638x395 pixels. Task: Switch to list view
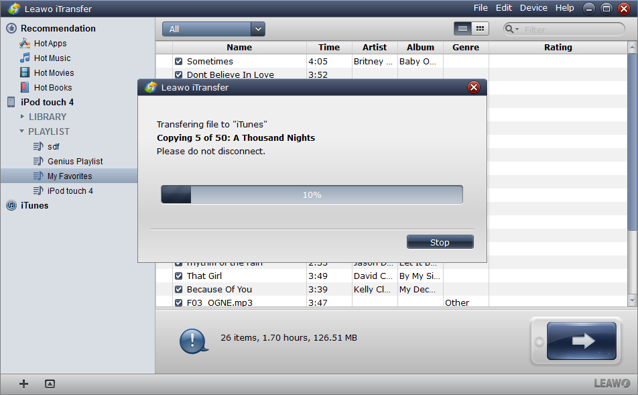coord(462,29)
